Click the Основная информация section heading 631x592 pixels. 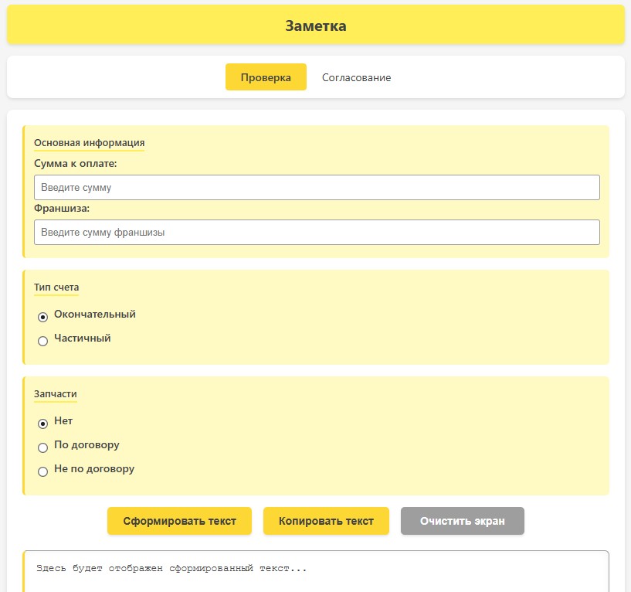[89, 143]
